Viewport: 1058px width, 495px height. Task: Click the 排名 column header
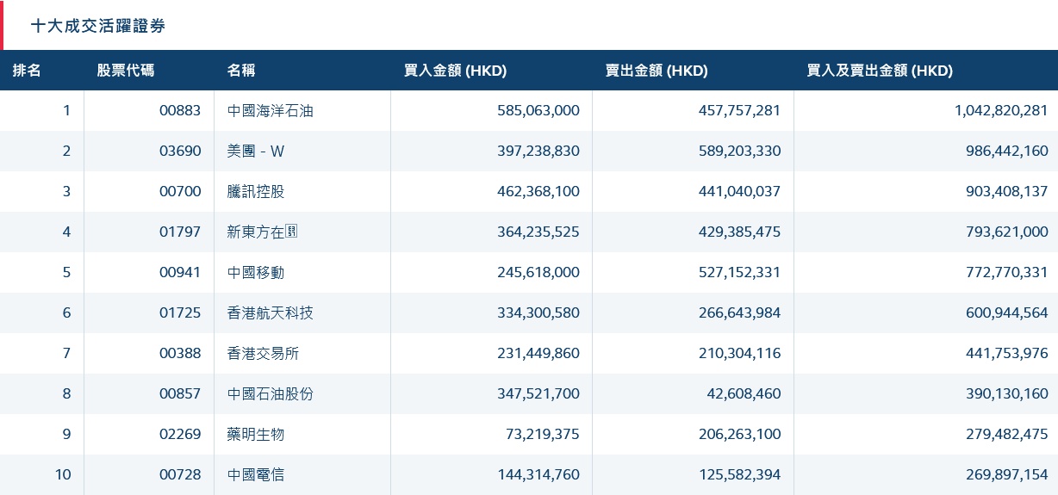(x=27, y=71)
